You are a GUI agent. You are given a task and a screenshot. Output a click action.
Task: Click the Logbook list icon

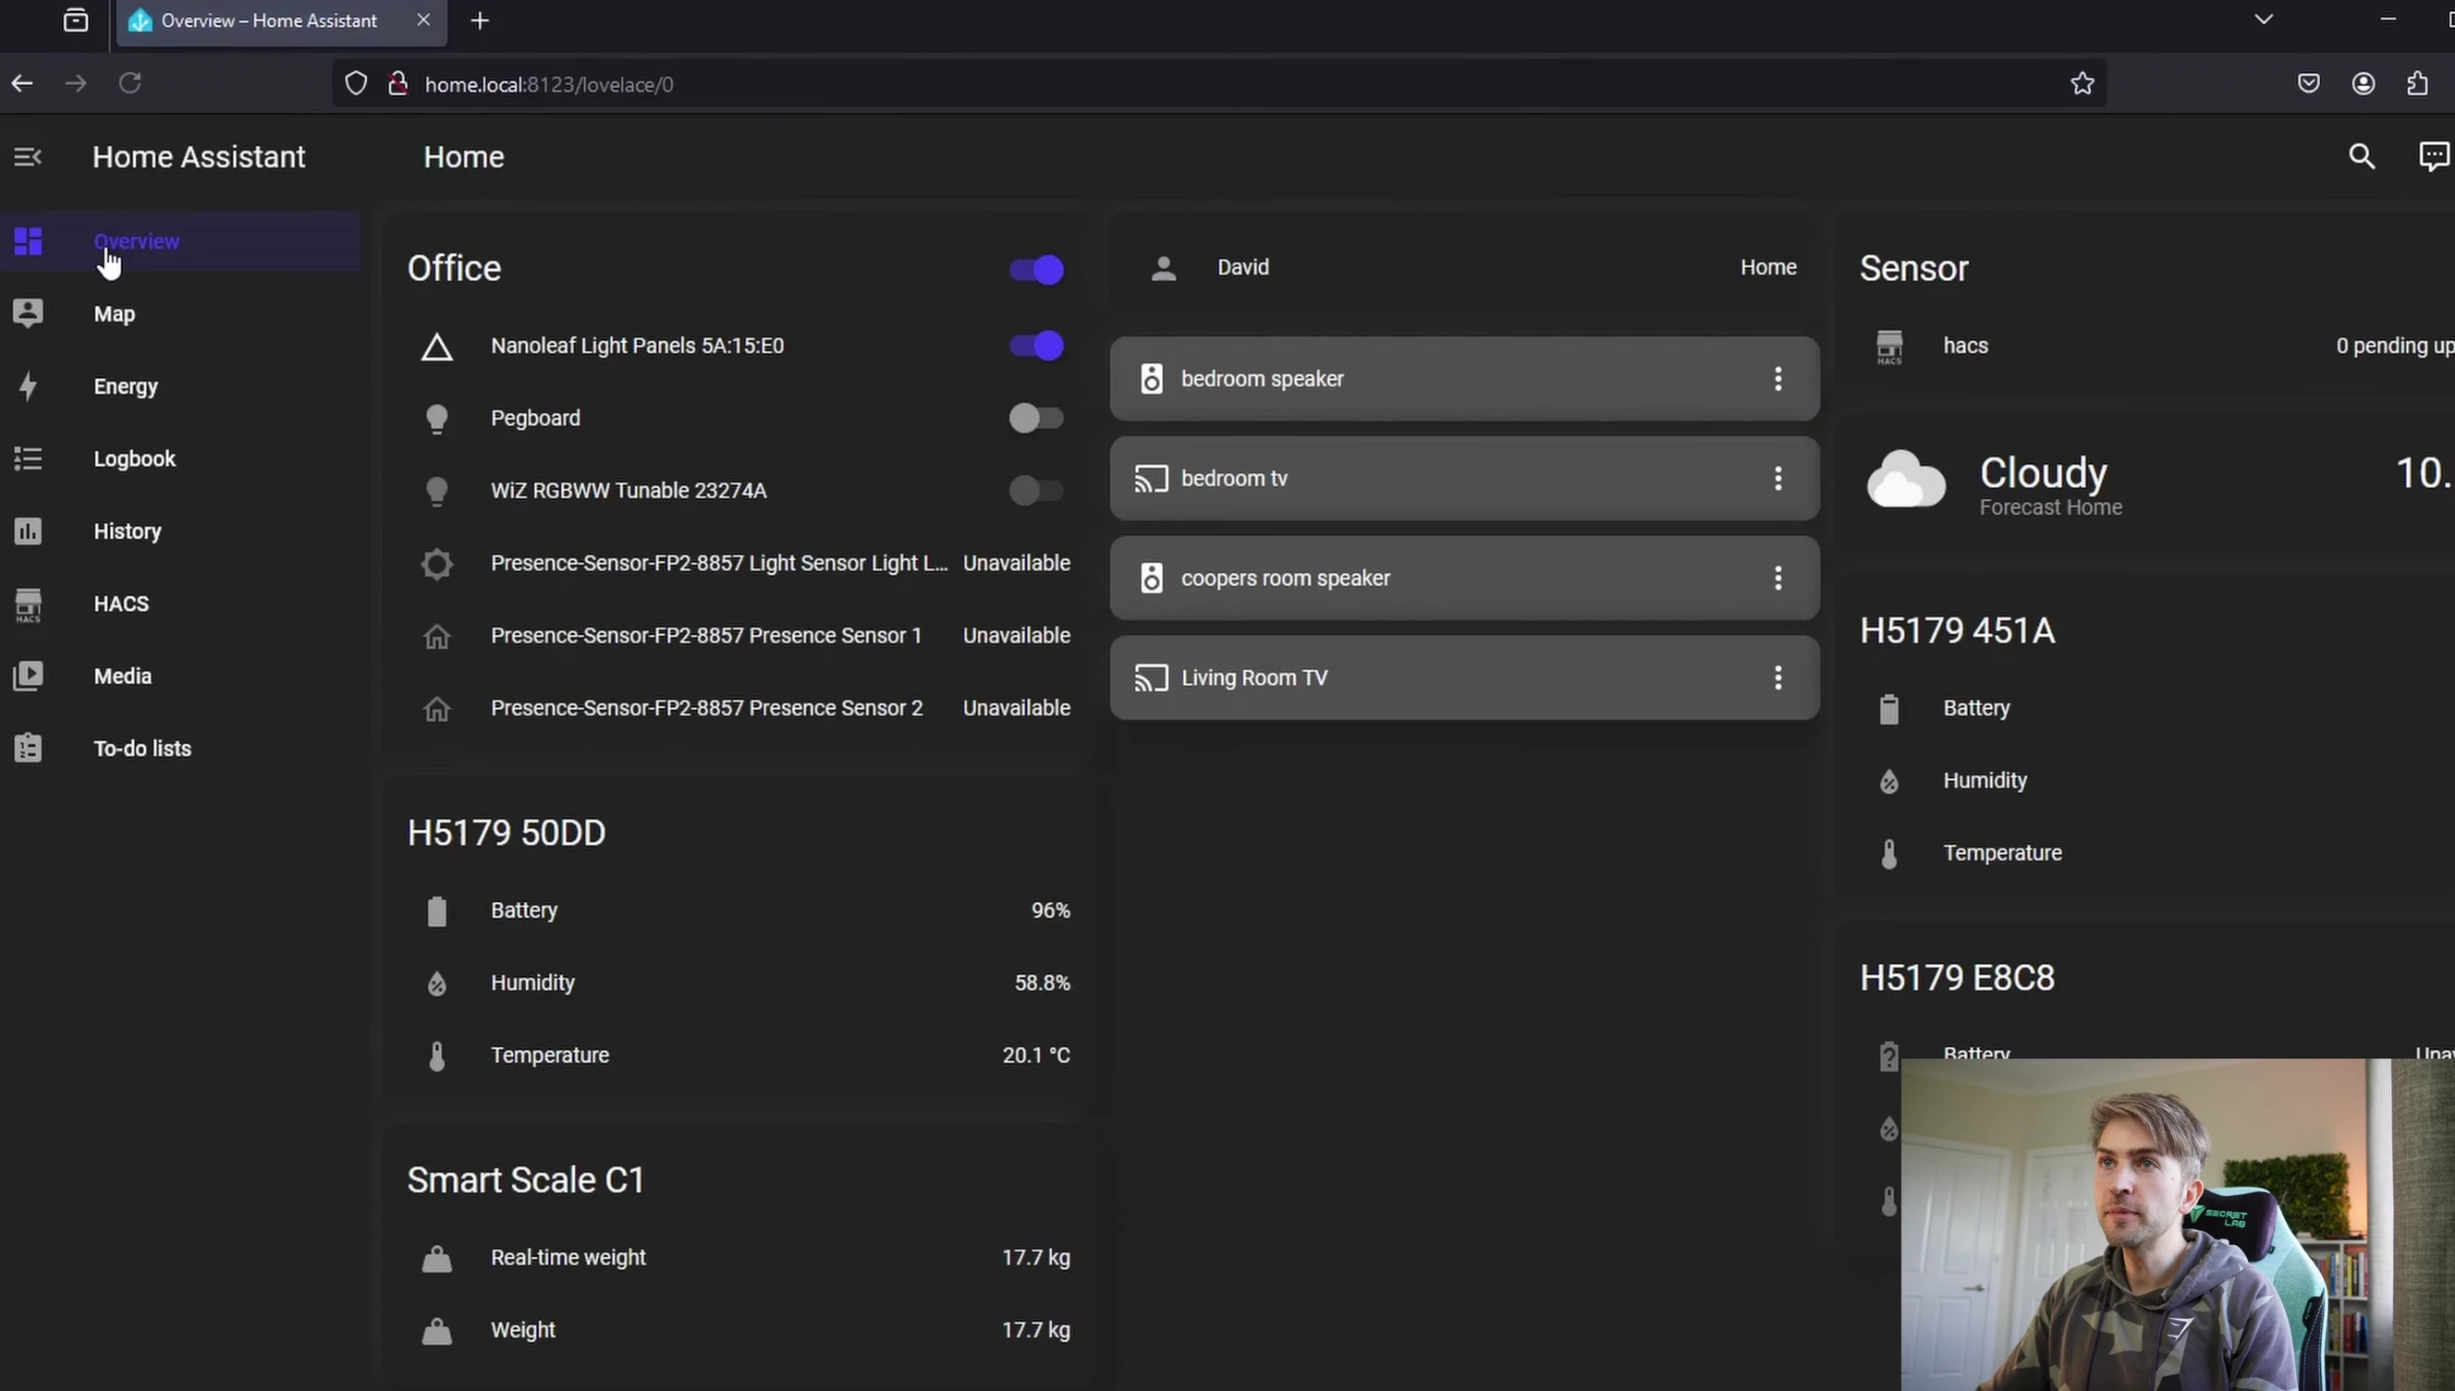click(28, 458)
